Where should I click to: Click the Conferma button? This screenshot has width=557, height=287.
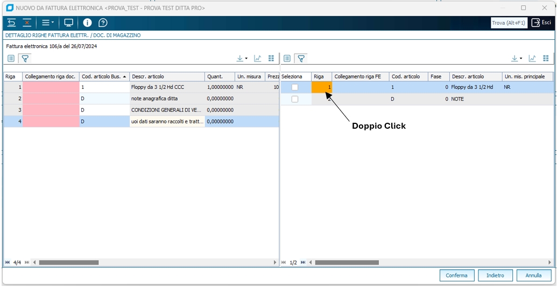coord(457,275)
